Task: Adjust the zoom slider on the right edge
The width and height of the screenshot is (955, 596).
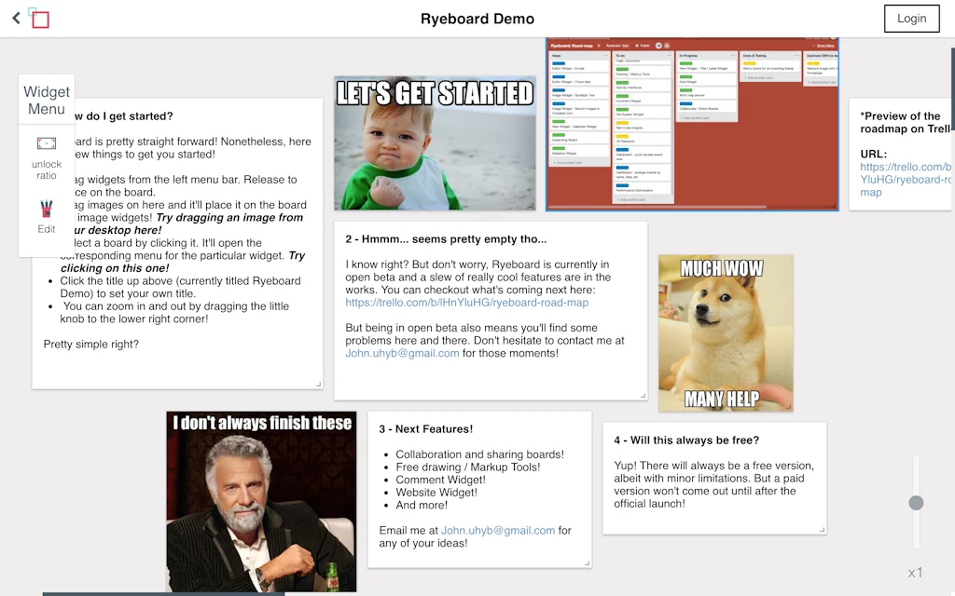Action: [x=916, y=502]
